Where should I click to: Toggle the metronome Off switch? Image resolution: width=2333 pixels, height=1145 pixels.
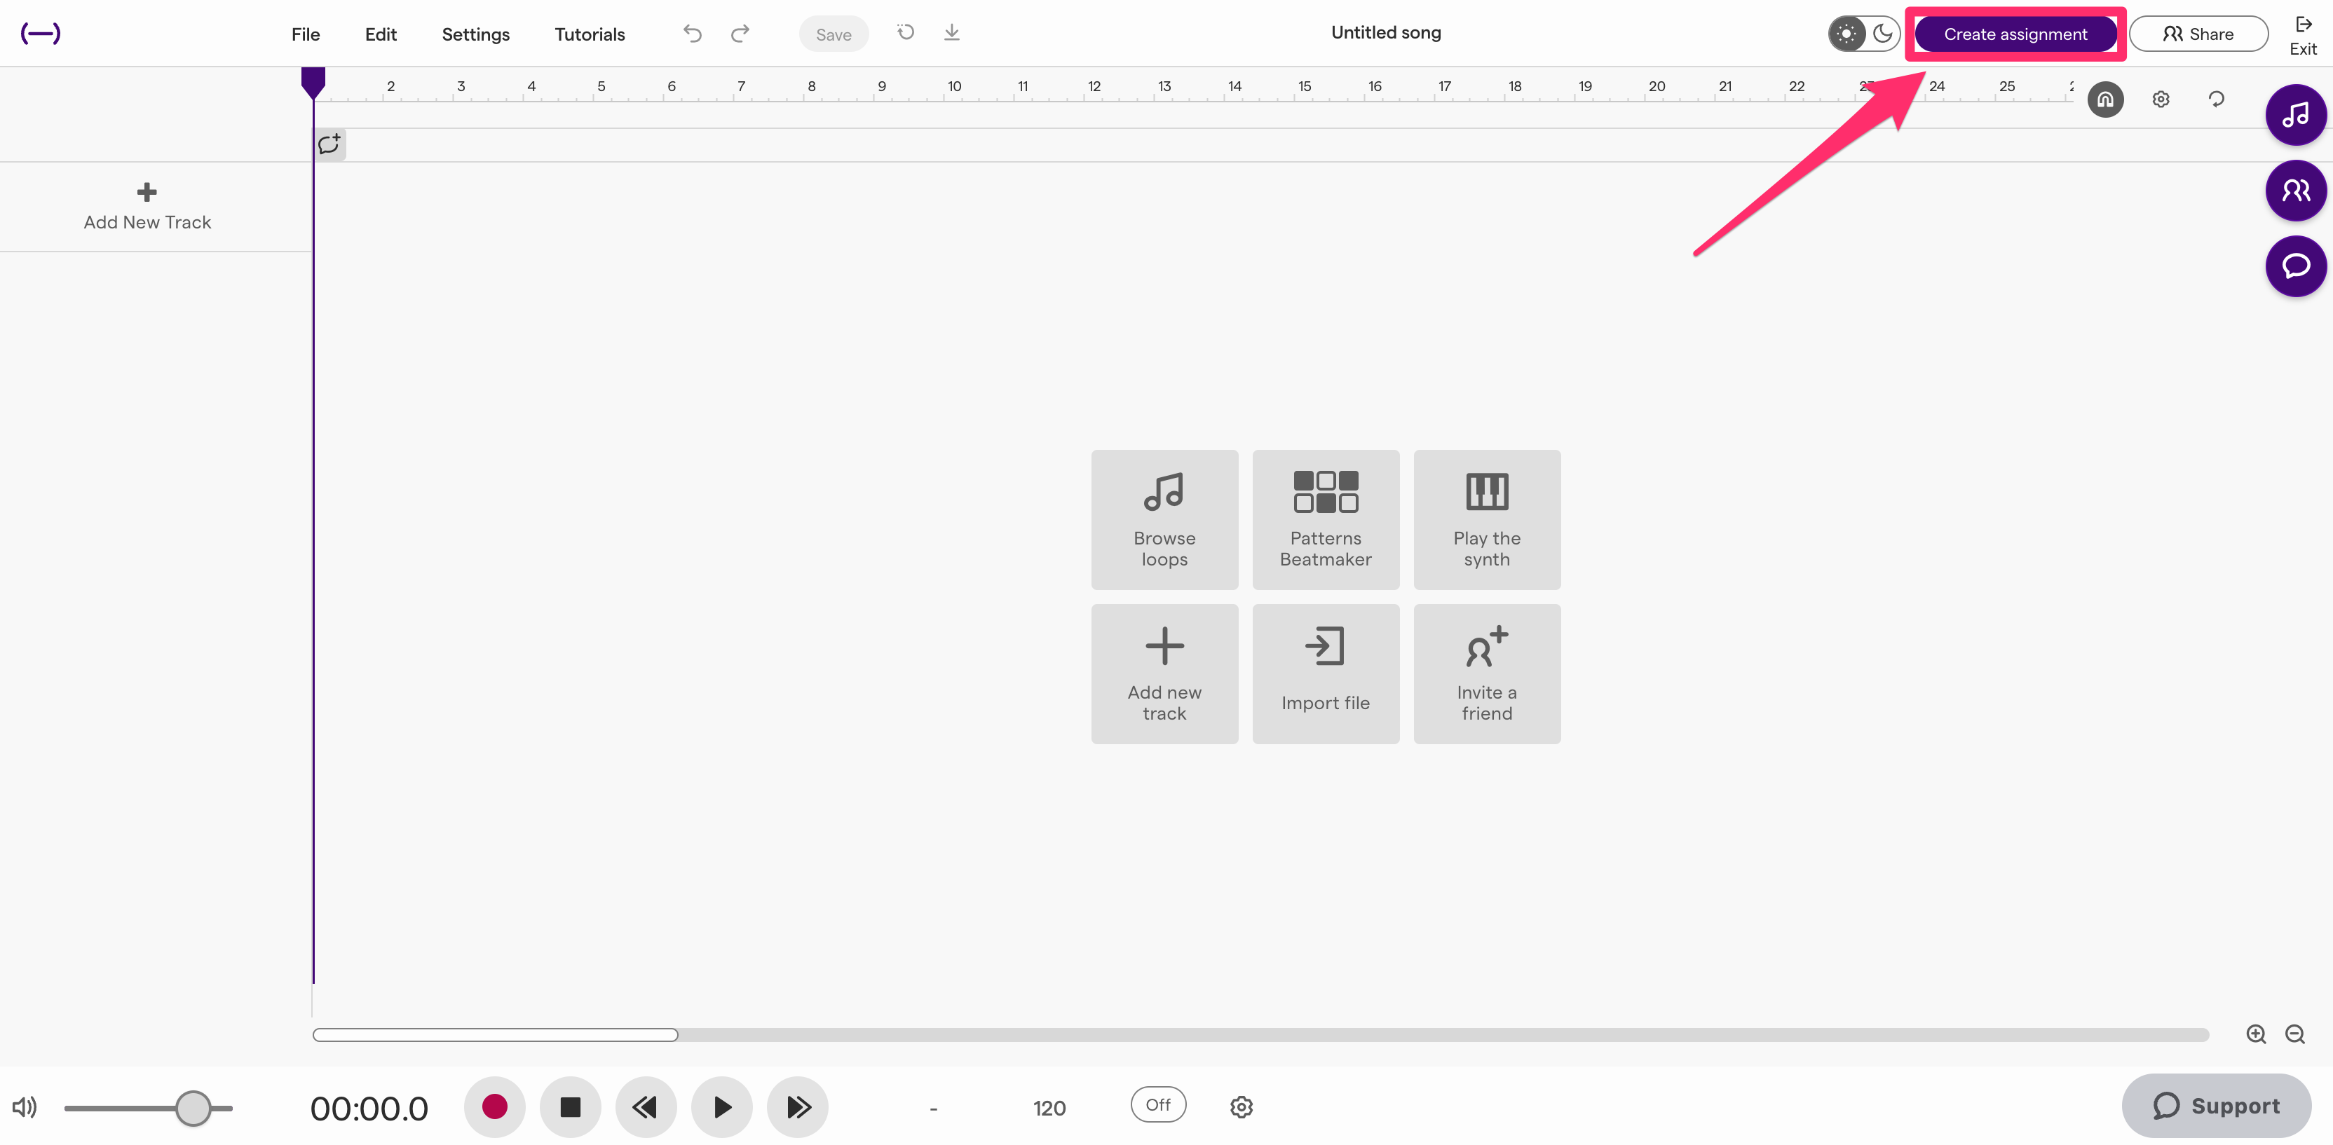coord(1157,1104)
